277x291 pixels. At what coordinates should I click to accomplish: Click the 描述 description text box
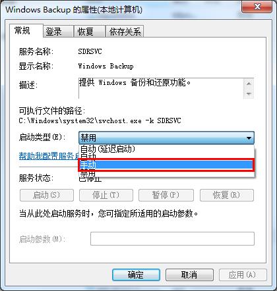click(x=166, y=88)
